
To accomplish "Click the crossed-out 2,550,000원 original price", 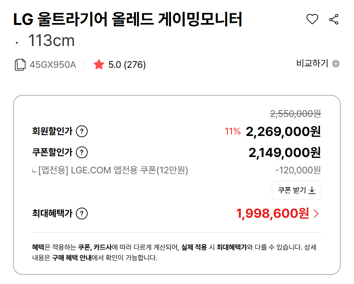I will point(296,114).
